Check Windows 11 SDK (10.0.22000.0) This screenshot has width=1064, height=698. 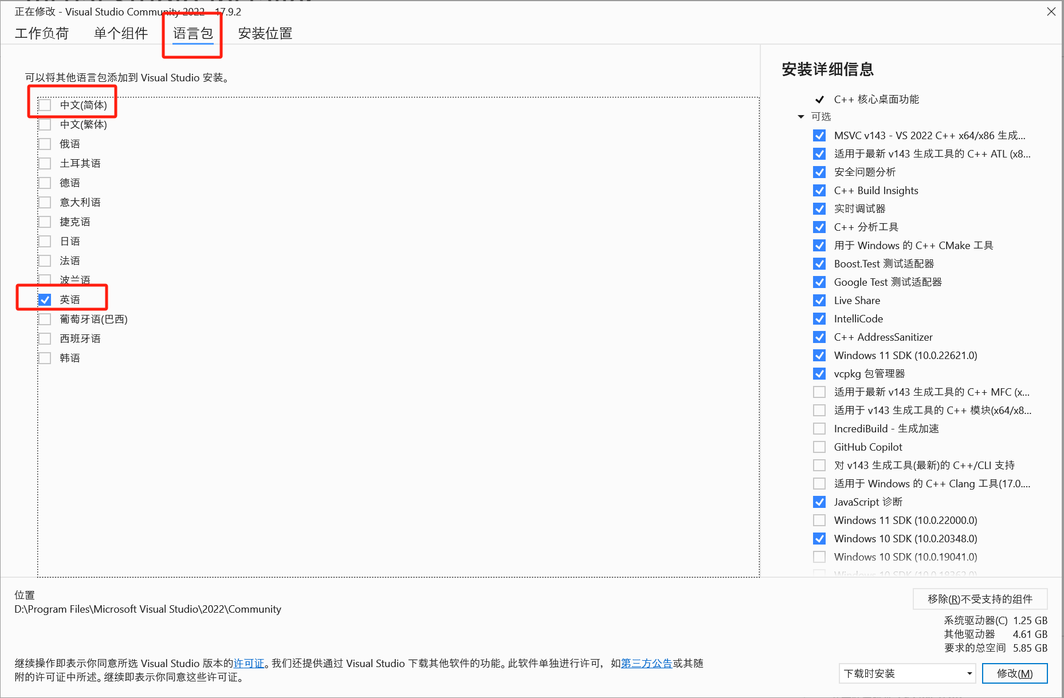[x=819, y=520]
